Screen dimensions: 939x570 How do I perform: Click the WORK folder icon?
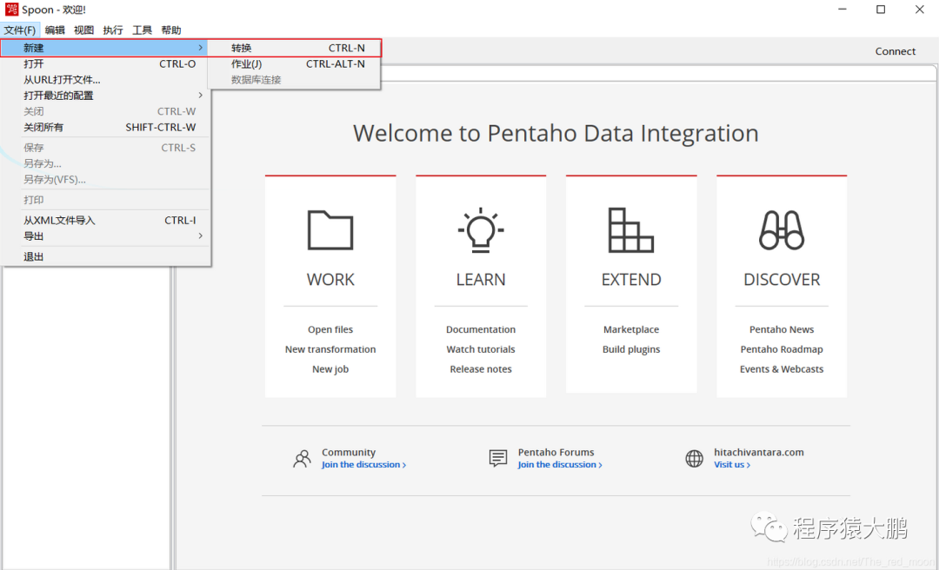point(330,230)
